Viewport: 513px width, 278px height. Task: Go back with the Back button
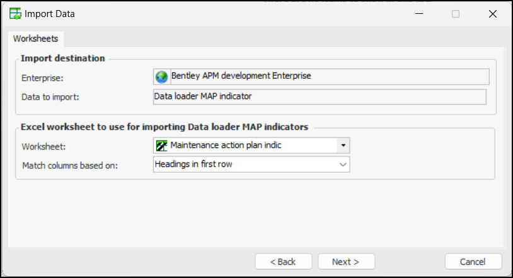[283, 262]
